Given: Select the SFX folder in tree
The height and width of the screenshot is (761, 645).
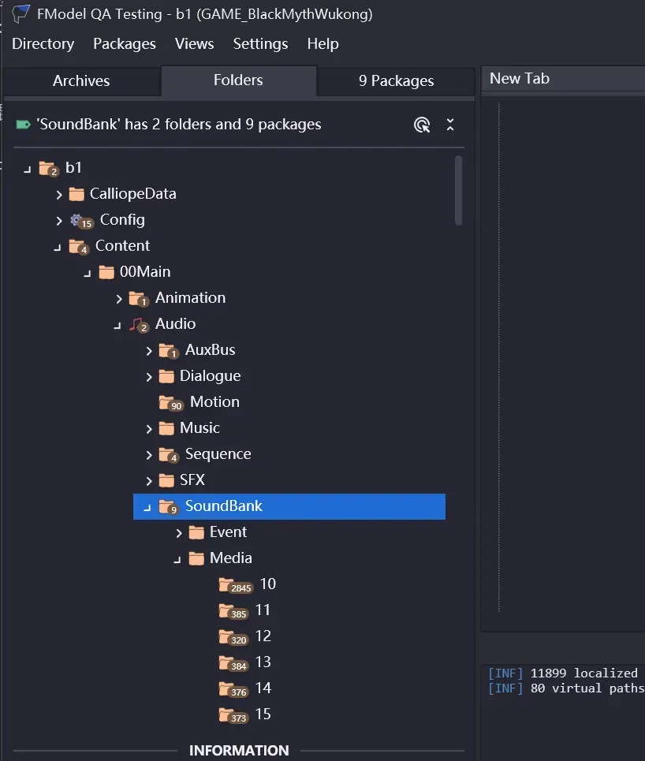Looking at the screenshot, I should [192, 480].
